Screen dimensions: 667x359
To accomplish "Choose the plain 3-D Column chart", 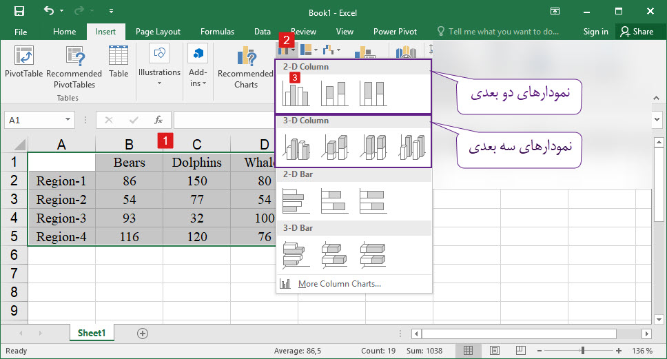I will [x=412, y=147].
